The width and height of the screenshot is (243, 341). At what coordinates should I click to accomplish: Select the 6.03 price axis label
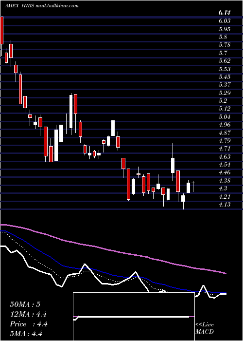coord(225,21)
